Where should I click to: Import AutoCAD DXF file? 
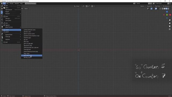coord(32,50)
